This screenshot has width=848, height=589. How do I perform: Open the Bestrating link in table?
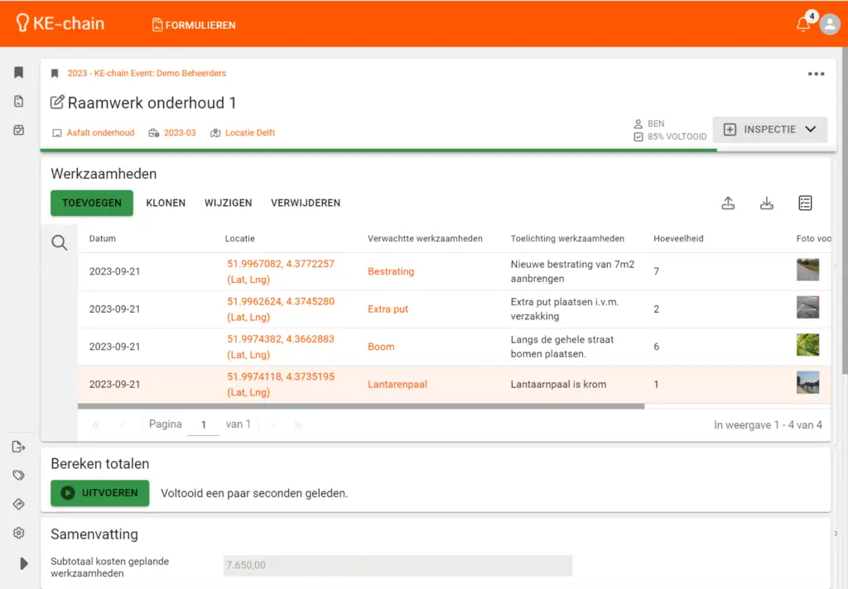point(391,271)
